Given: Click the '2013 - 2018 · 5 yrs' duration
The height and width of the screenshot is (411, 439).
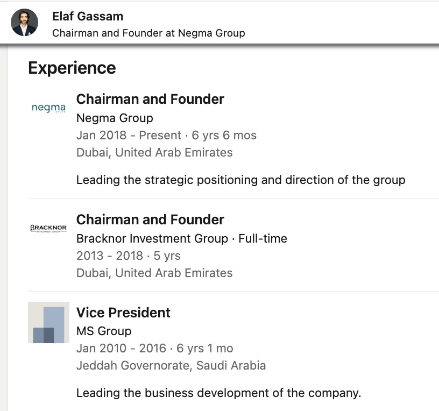Looking at the screenshot, I should pyautogui.click(x=129, y=256).
